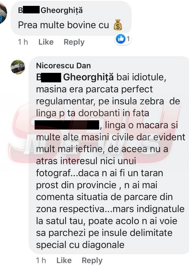Click the blacked-out bar before 'linga o macara'
The width and height of the screenshot is (189, 266).
coord(67,125)
